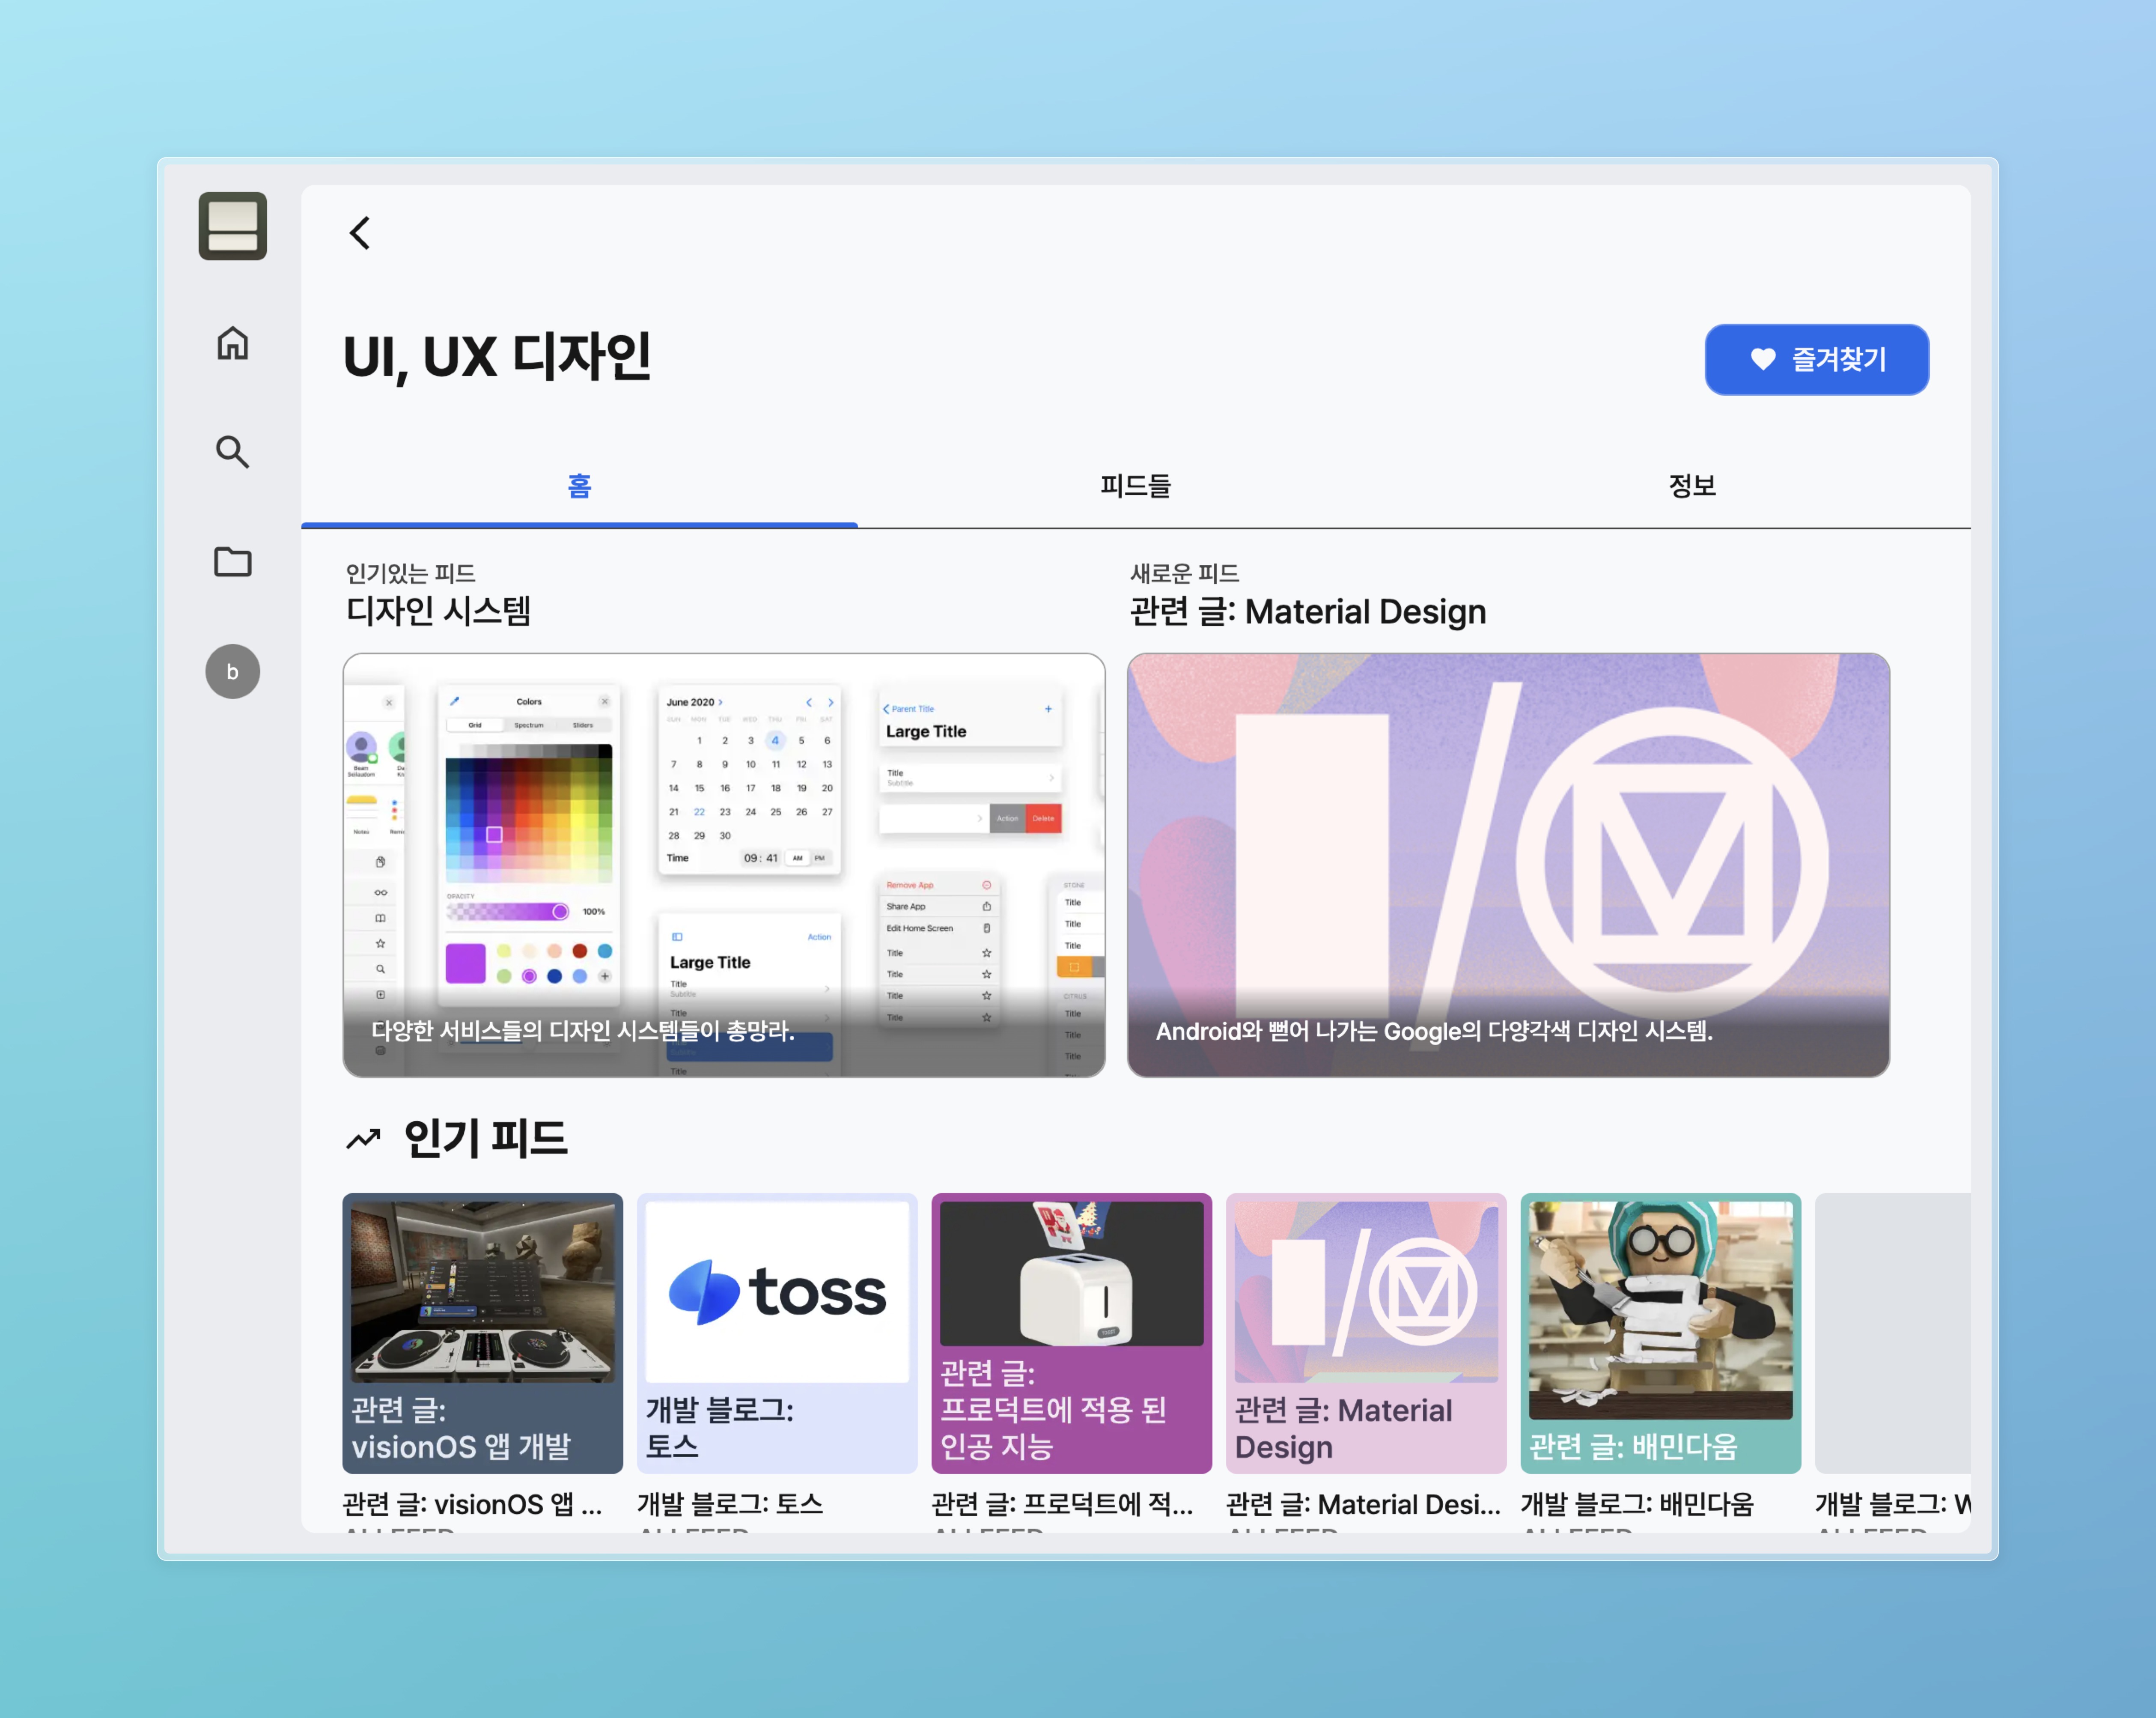Click the 개발 블로그: 토스 title text

click(730, 1504)
